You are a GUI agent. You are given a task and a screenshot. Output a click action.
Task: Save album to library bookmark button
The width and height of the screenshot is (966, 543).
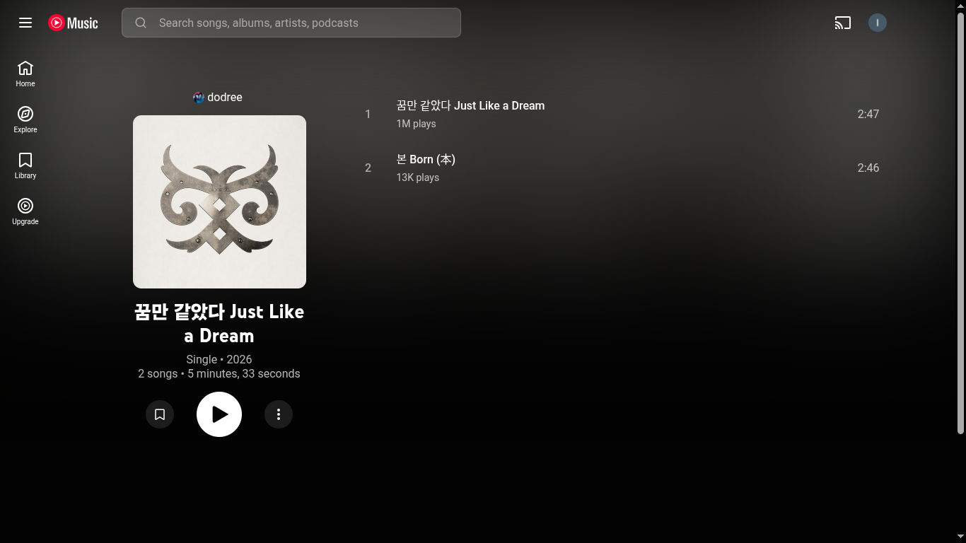click(x=160, y=414)
